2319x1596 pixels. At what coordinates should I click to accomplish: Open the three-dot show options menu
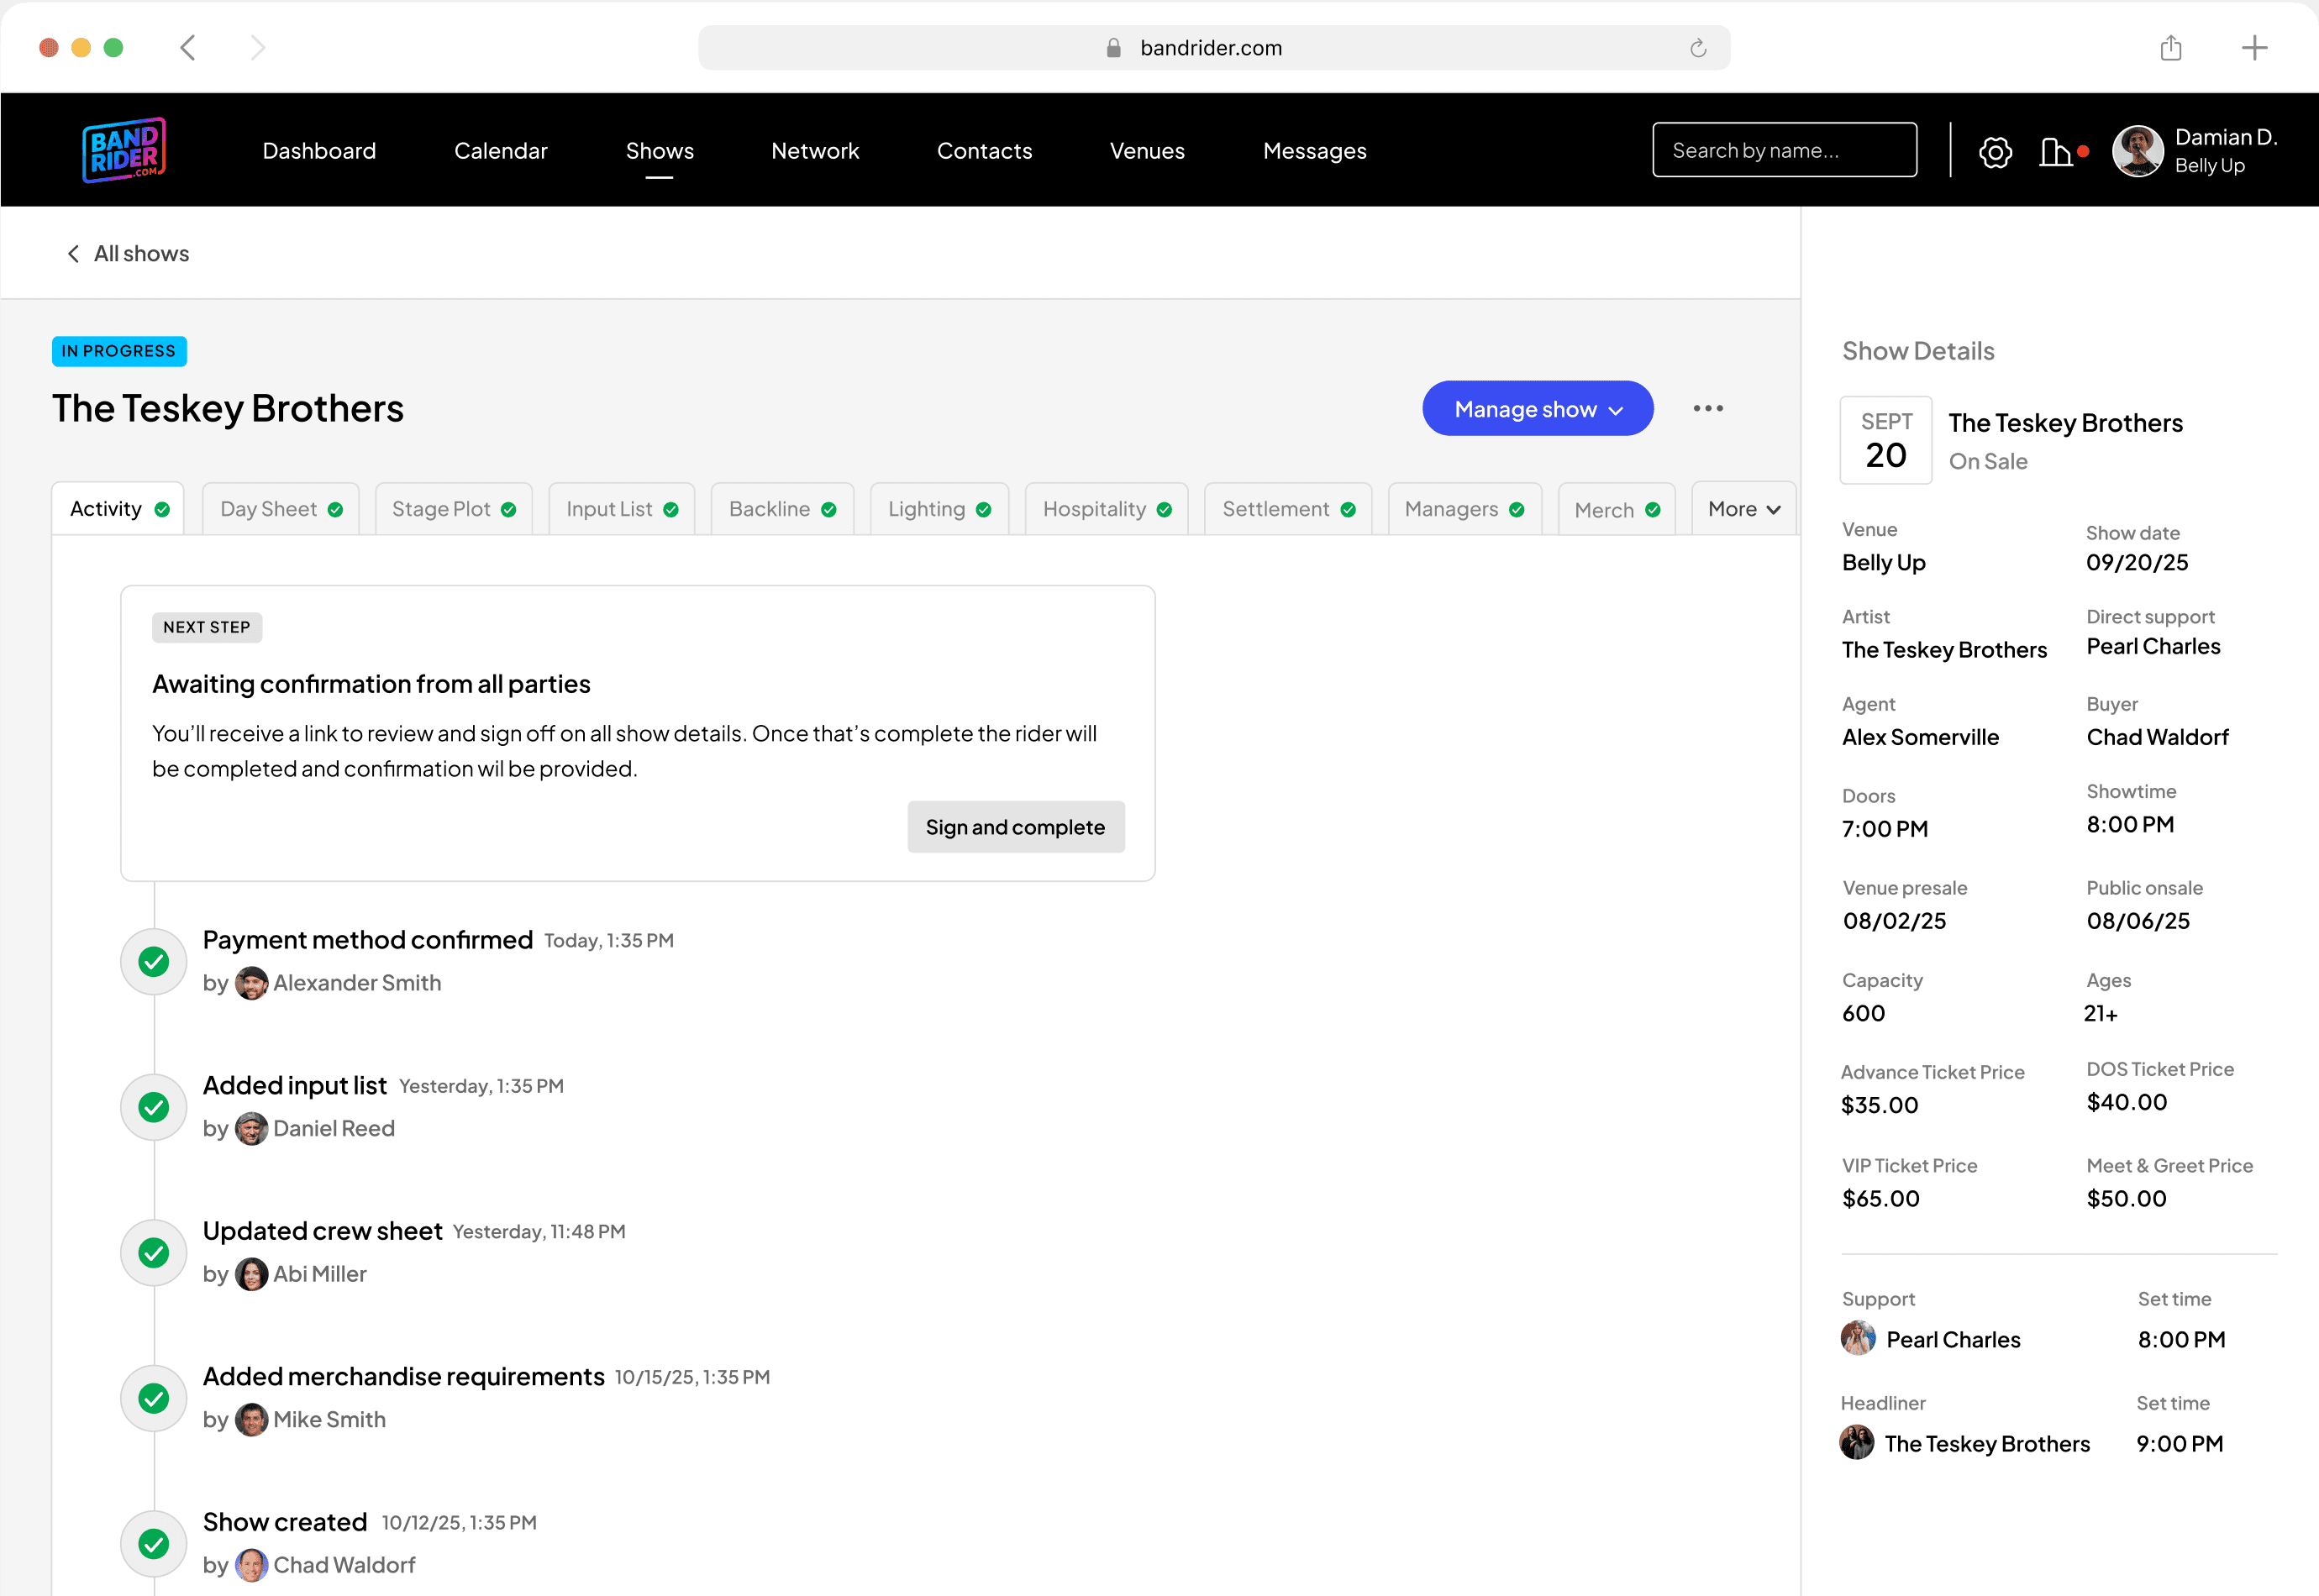1707,408
